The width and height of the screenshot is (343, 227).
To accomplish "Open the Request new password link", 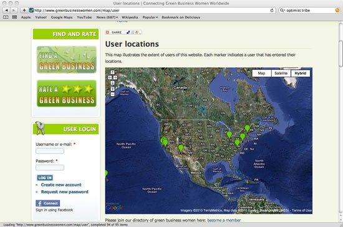I will [x=64, y=192].
